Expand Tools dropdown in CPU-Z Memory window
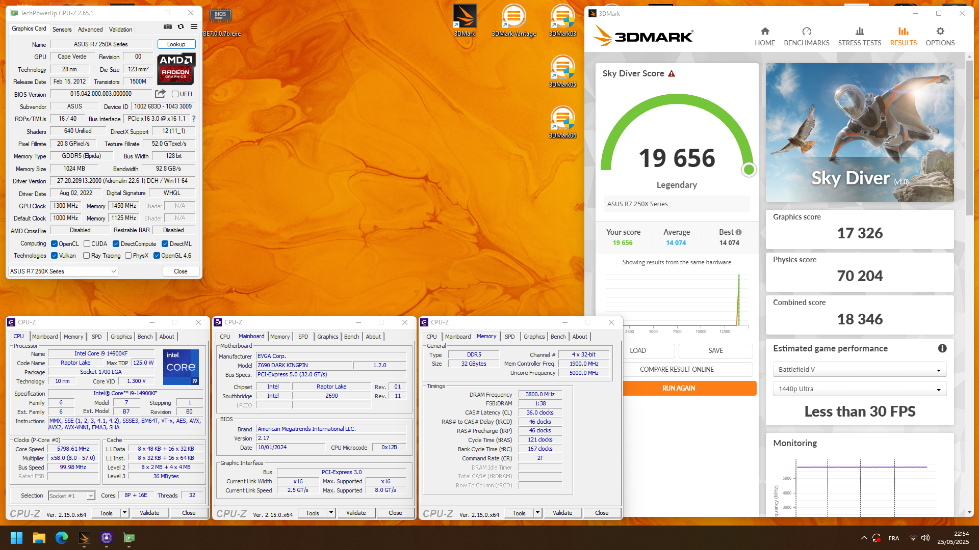The width and height of the screenshot is (979, 550). pyautogui.click(x=537, y=513)
